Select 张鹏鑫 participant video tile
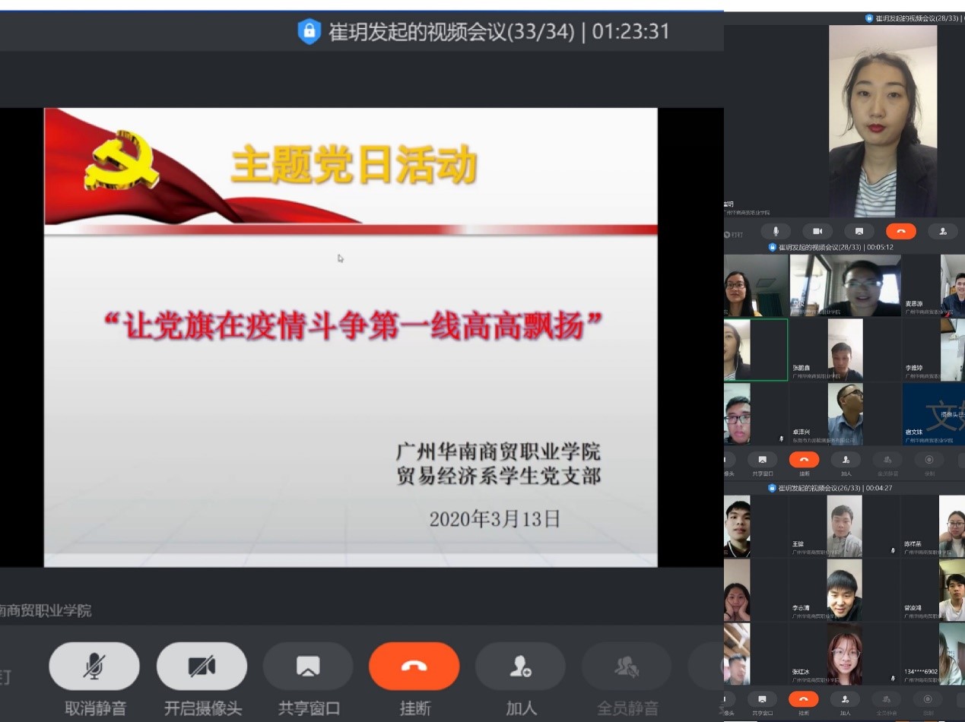This screenshot has height=722, width=965. coord(845,350)
